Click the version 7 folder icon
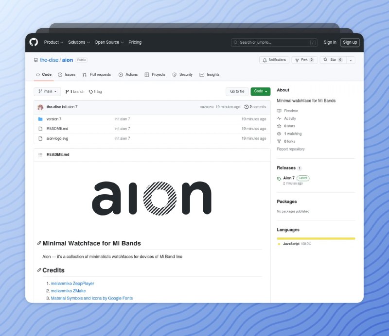389x336 pixels. coord(40,119)
